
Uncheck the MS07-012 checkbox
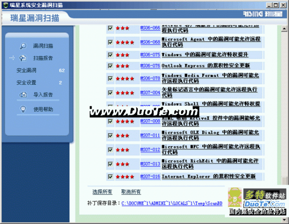tap(110, 149)
